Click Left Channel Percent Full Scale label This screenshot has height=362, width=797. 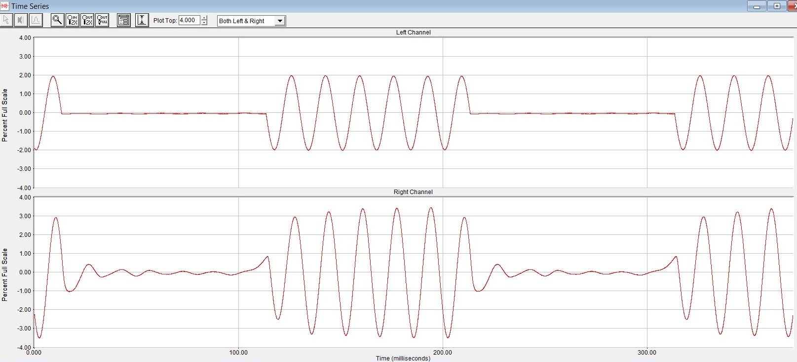5,115
